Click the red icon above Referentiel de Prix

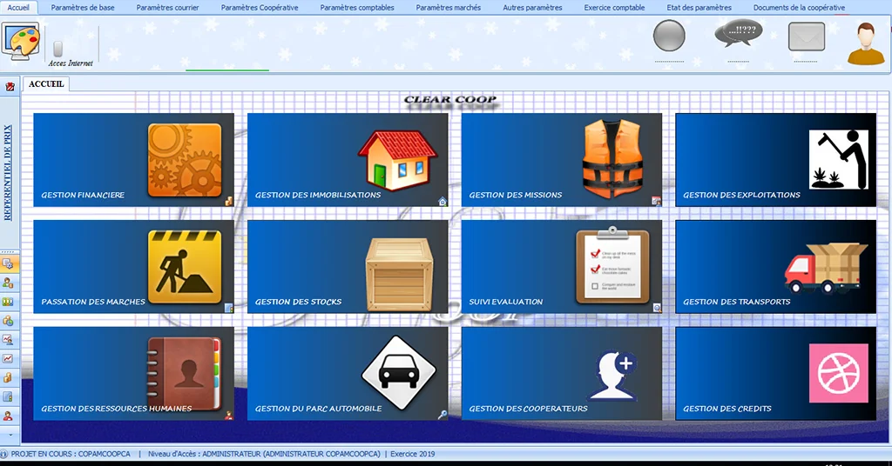(10, 86)
